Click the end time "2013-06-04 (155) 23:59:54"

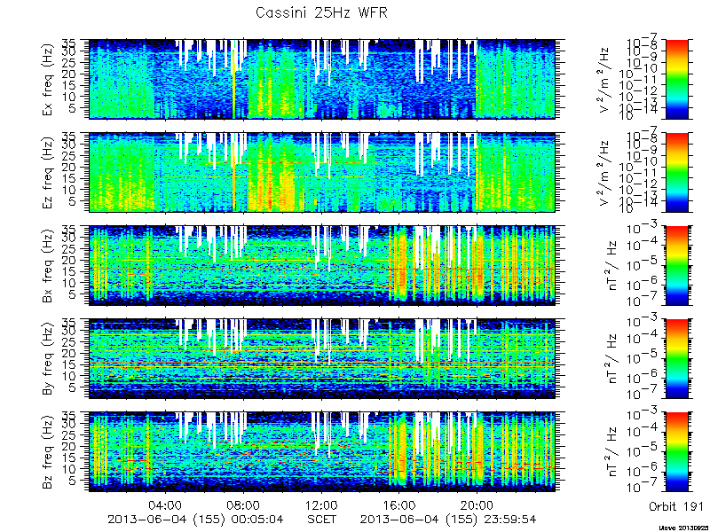point(448,520)
